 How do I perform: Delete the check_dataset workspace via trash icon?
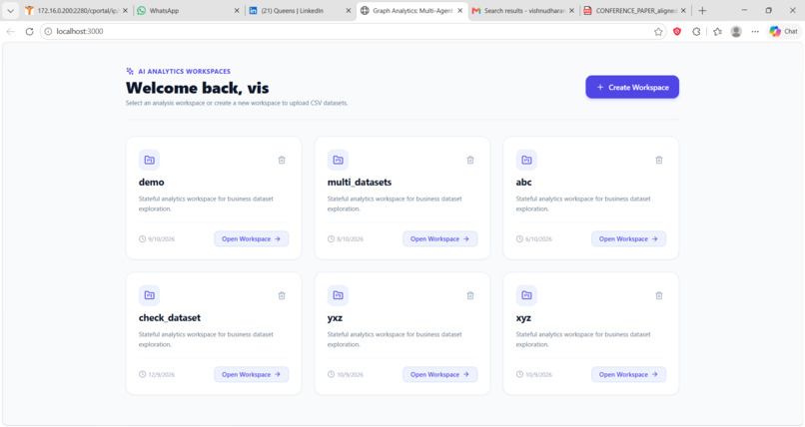282,295
